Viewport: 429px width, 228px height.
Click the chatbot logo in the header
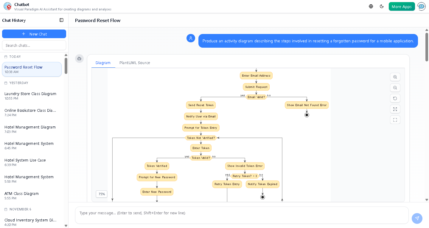tap(7, 6)
